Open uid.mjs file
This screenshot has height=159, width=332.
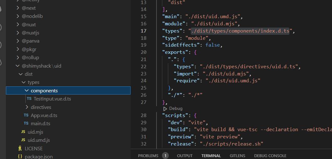pos(35,132)
